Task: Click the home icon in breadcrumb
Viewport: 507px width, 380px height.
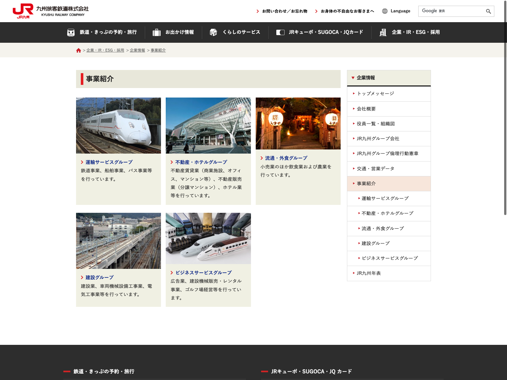Action: pos(79,50)
